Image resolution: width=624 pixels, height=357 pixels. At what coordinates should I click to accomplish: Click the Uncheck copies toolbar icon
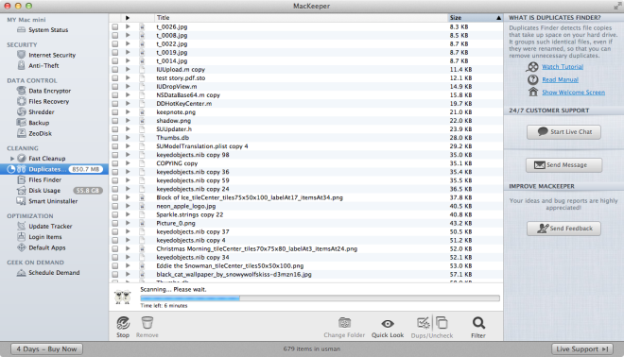[x=442, y=322]
